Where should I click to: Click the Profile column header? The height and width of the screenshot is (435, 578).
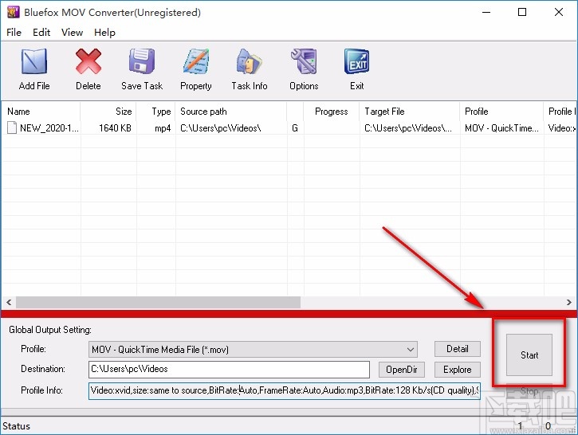[501, 112]
